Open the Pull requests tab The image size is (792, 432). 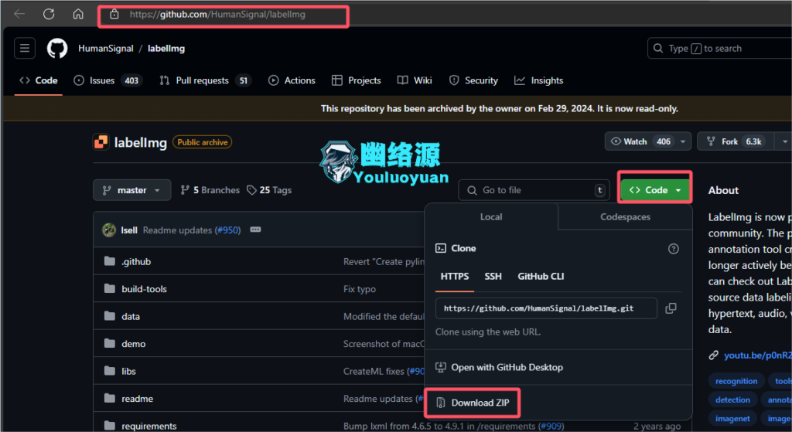205,80
